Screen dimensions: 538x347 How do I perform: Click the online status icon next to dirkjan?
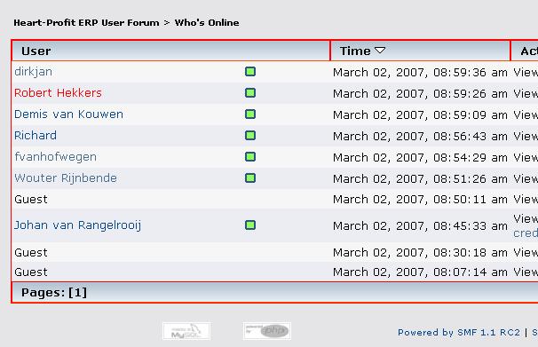point(250,72)
